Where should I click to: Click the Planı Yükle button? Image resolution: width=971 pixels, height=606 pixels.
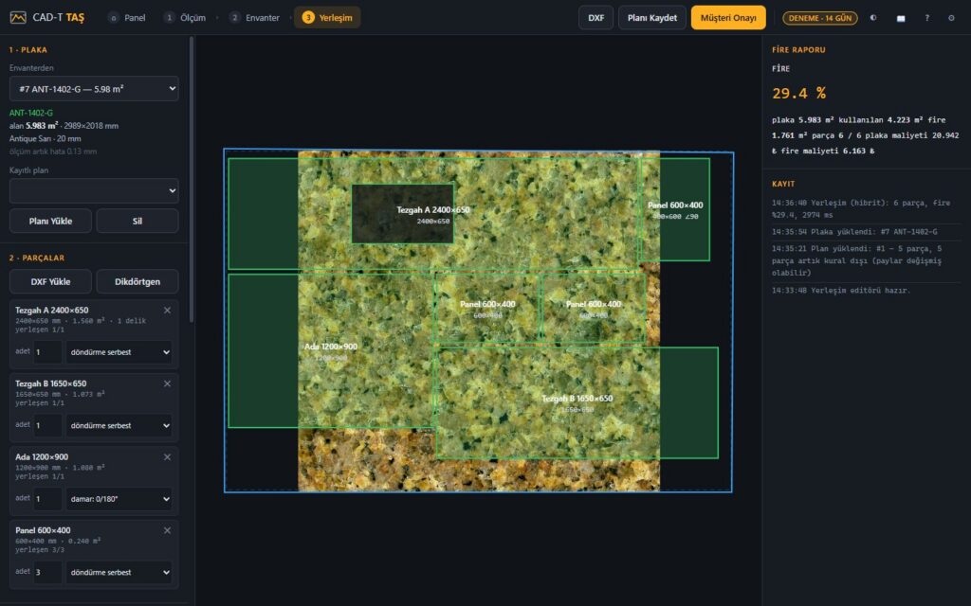tap(50, 221)
